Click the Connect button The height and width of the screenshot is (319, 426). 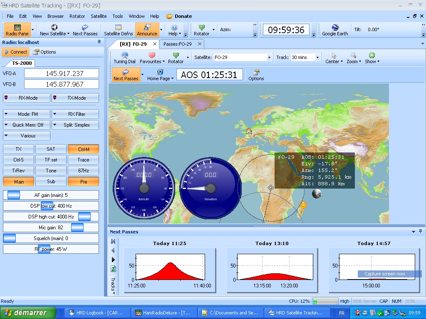click(15, 52)
